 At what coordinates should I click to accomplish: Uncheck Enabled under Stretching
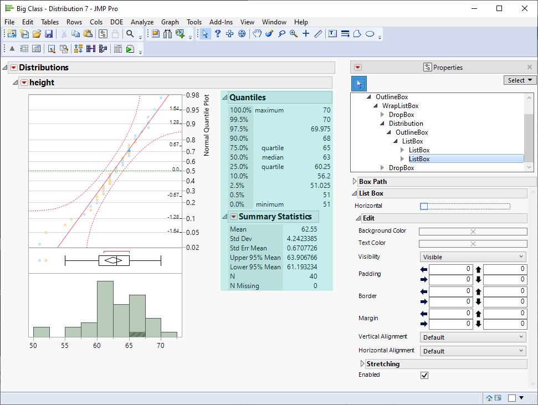click(x=424, y=375)
